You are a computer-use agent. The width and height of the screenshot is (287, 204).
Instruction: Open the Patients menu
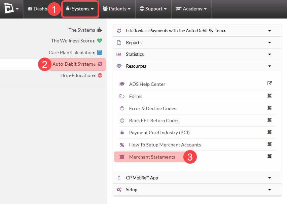click(x=117, y=9)
